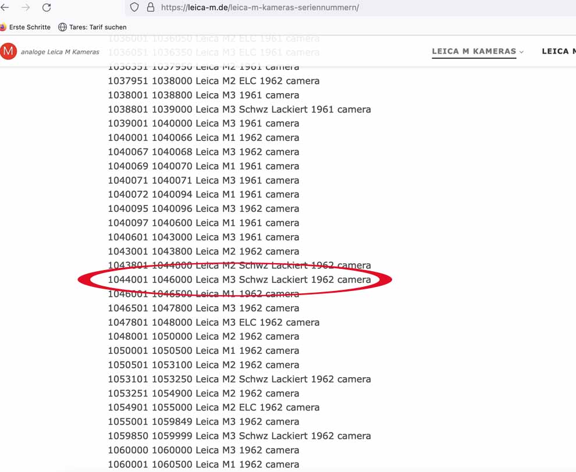Click the padlock site security icon
The image size is (576, 472).
[x=151, y=8]
